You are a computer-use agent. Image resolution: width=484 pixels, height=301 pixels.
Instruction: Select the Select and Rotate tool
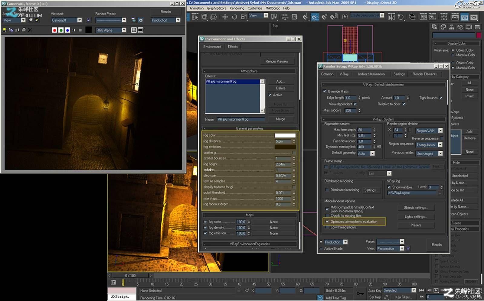pyautogui.click(x=234, y=17)
